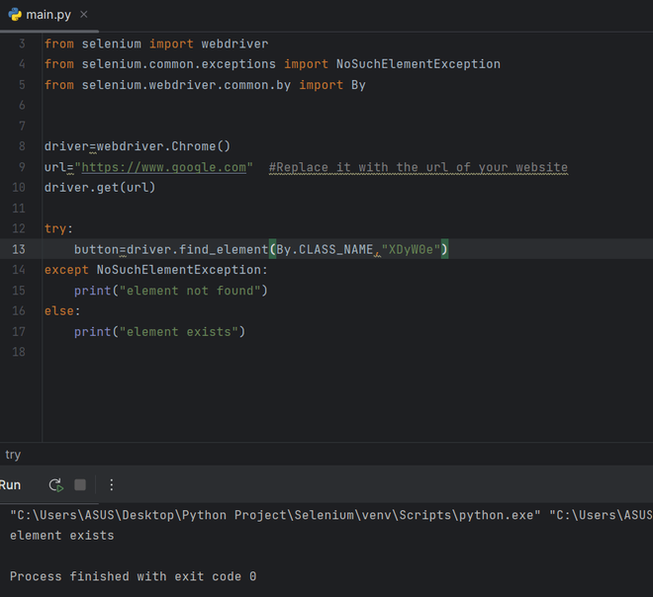Click the "try" breadcrumb below the editor
653x597 pixels.
point(13,455)
